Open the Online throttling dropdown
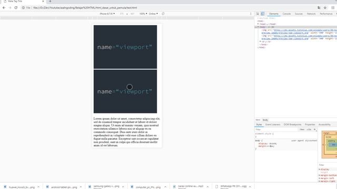This screenshot has width=337, height=189. 153,14
